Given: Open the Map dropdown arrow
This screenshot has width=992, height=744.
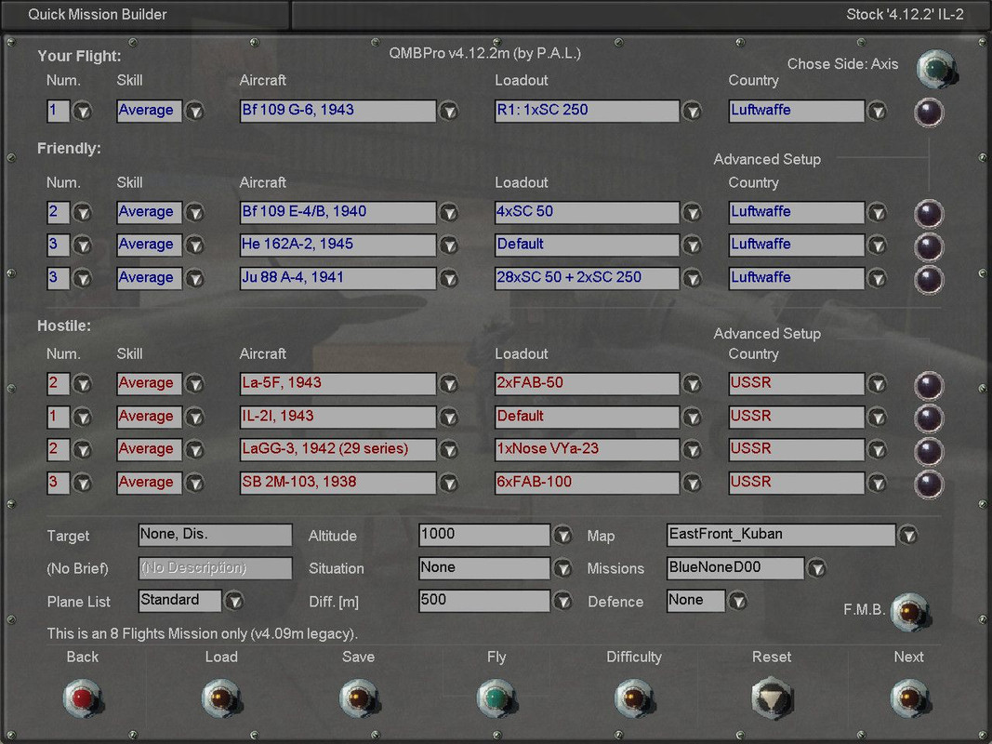Looking at the screenshot, I should (908, 536).
